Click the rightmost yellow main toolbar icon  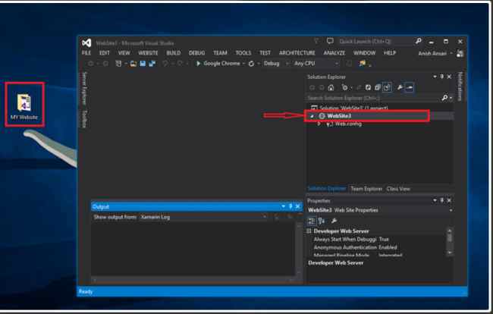pyautogui.click(x=363, y=64)
